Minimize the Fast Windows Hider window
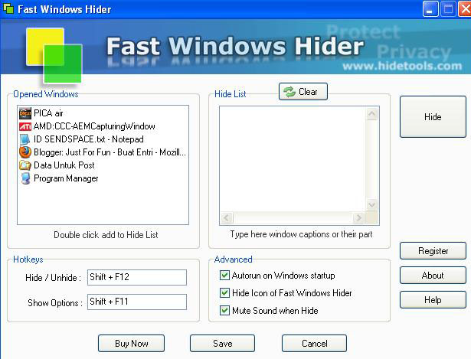Screen dimensions: 471x359 (430, 9)
